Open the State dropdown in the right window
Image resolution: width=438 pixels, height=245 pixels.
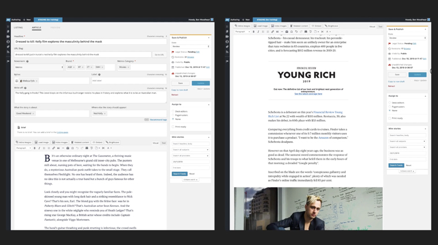click(x=407, y=38)
